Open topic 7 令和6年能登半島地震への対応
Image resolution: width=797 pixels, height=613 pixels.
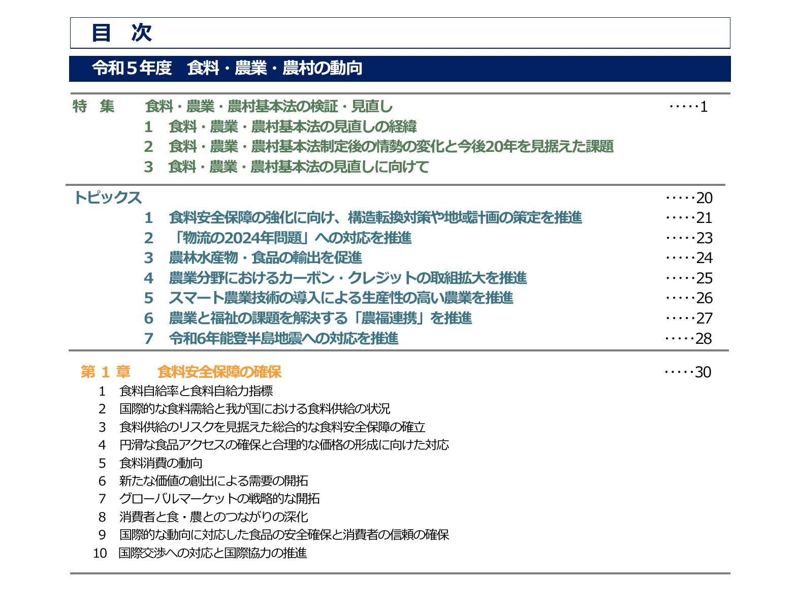pos(283,338)
